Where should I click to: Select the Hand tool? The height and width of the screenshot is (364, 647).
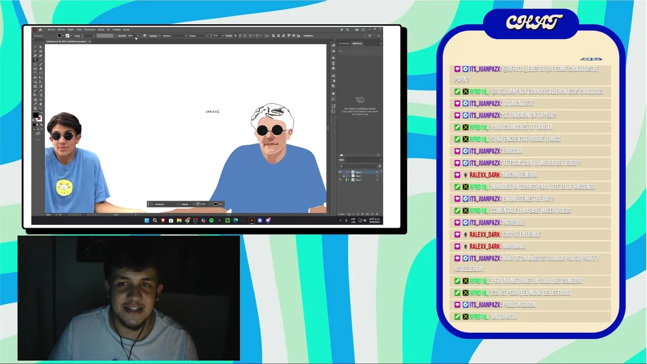pyautogui.click(x=40, y=104)
